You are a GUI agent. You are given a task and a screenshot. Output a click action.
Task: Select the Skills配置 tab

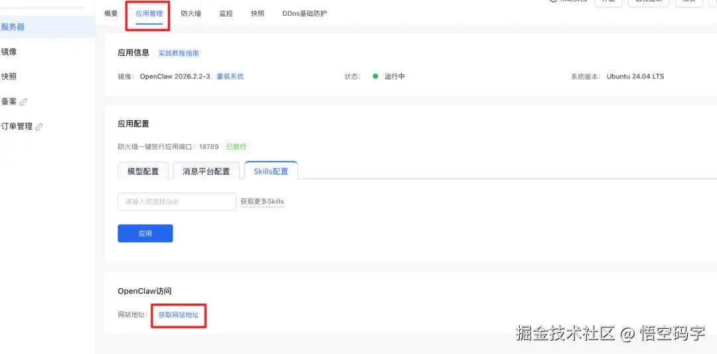click(x=271, y=171)
